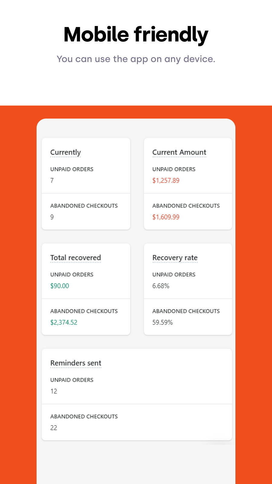Select the UNPAID ORDERS label under Currently

pos(72,169)
